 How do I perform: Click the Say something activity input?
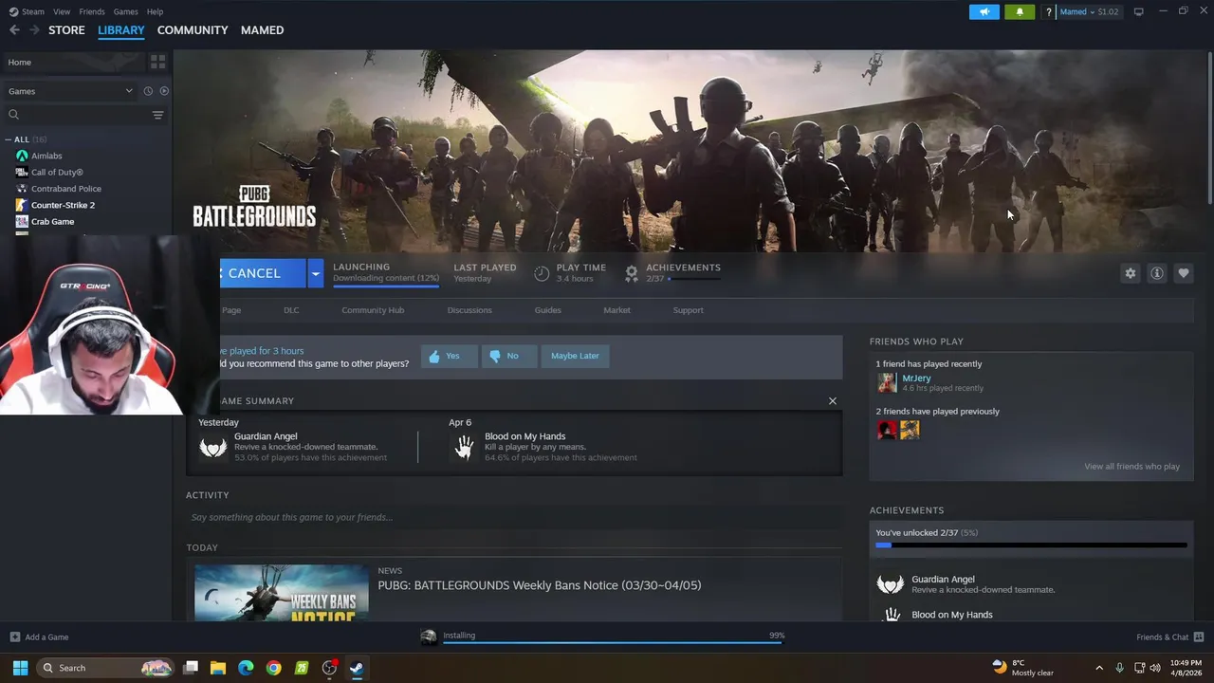(x=514, y=517)
